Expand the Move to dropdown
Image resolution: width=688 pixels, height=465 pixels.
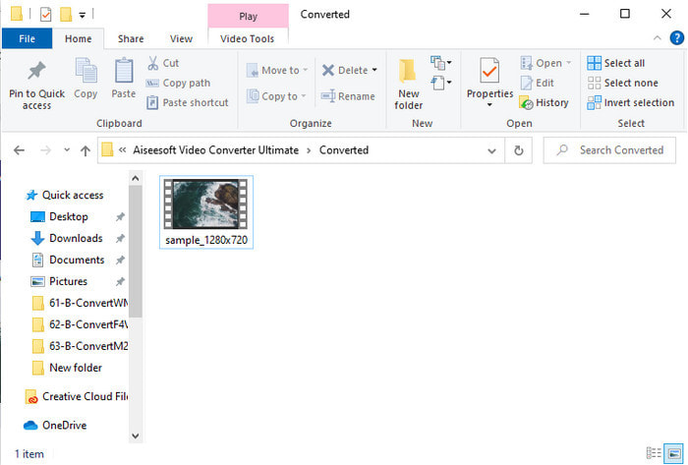pyautogui.click(x=305, y=71)
